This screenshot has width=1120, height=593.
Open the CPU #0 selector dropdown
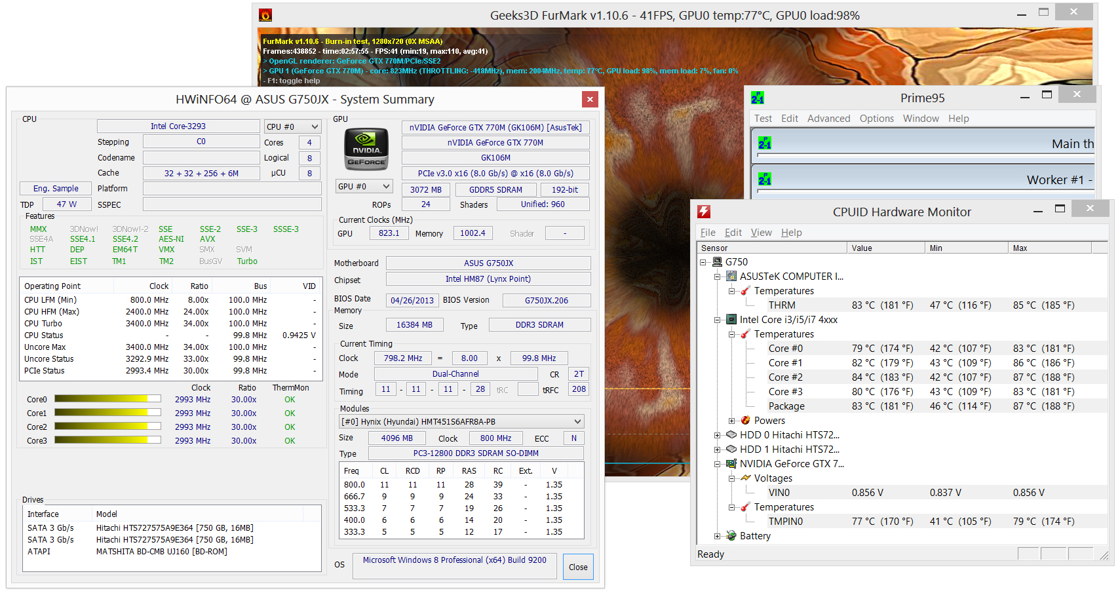[x=292, y=126]
